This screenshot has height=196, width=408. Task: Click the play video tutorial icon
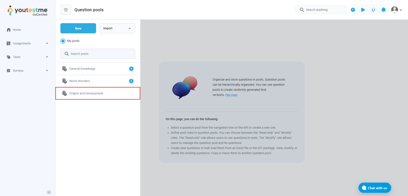click(363, 10)
